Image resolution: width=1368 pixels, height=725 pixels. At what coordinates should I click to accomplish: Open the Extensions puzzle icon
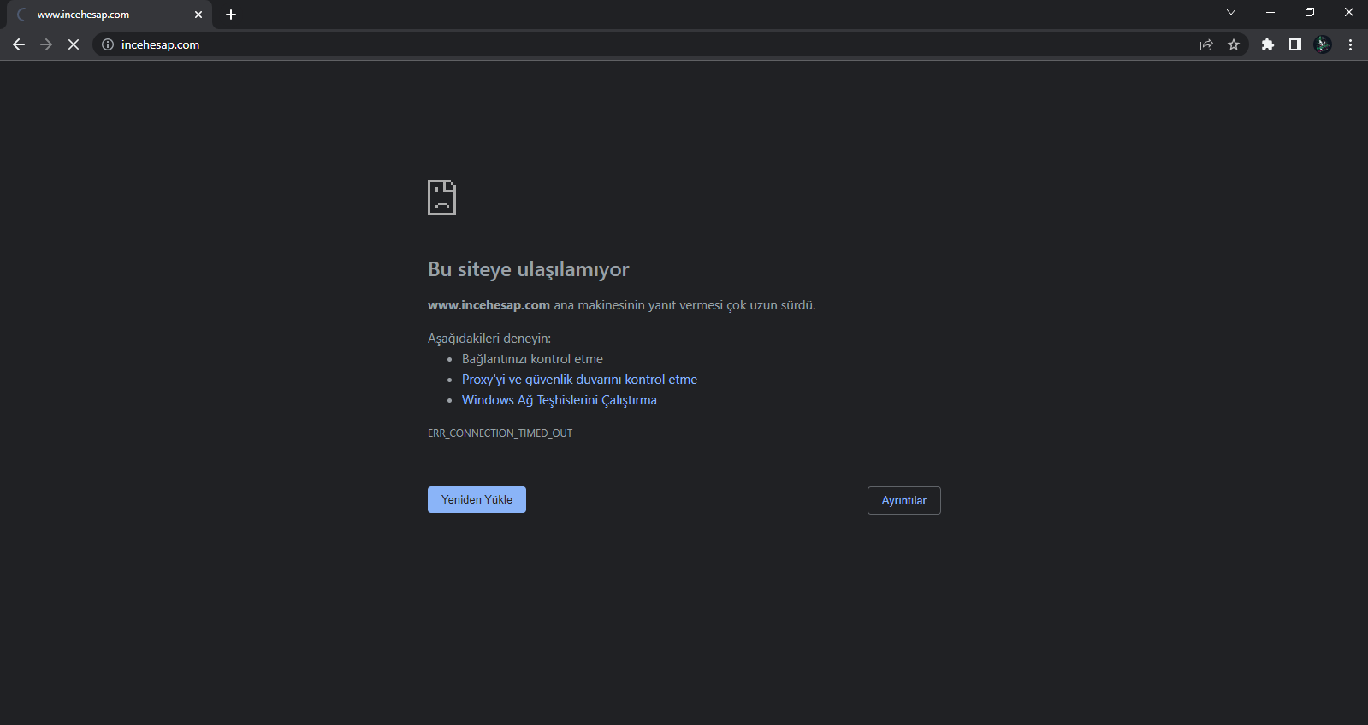1268,44
